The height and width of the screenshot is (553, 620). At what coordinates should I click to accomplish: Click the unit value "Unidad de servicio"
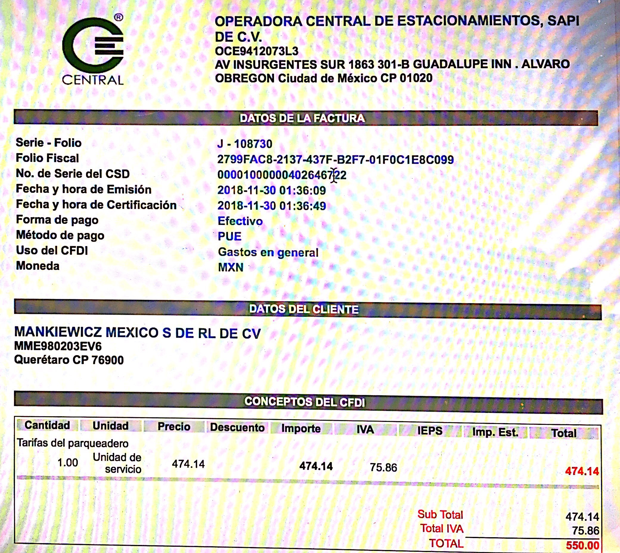click(117, 463)
